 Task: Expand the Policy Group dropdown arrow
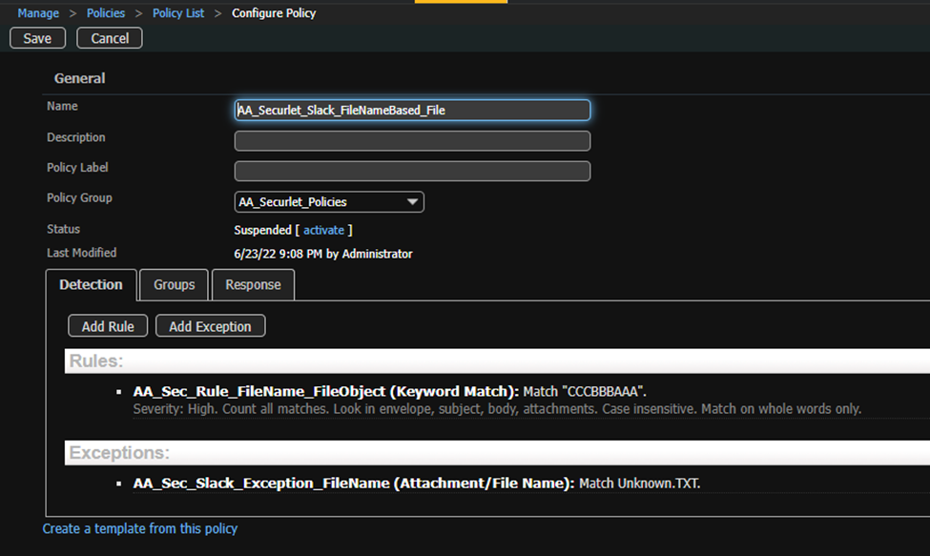click(x=412, y=202)
